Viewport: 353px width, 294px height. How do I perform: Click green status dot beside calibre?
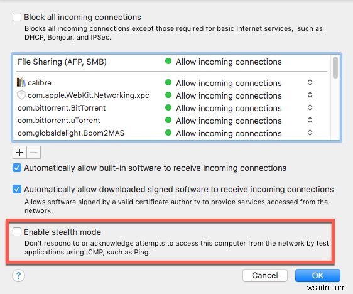pos(168,82)
